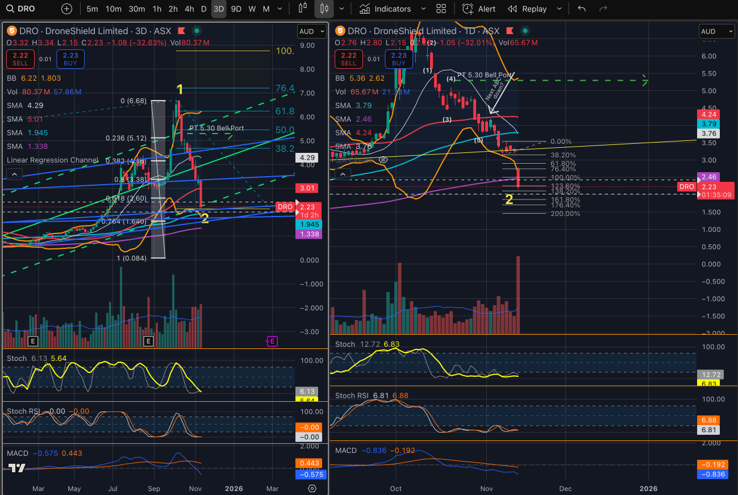Switch to the 9D timeframe
The width and height of the screenshot is (738, 495).
236,9
